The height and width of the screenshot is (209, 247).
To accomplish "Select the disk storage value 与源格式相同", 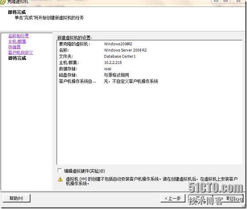I will [x=116, y=75].
